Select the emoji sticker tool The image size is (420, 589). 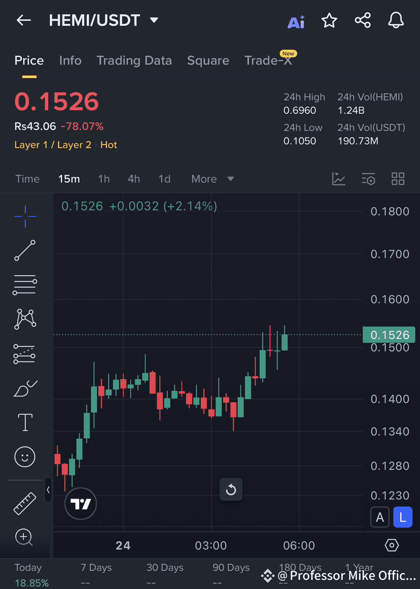point(24,456)
